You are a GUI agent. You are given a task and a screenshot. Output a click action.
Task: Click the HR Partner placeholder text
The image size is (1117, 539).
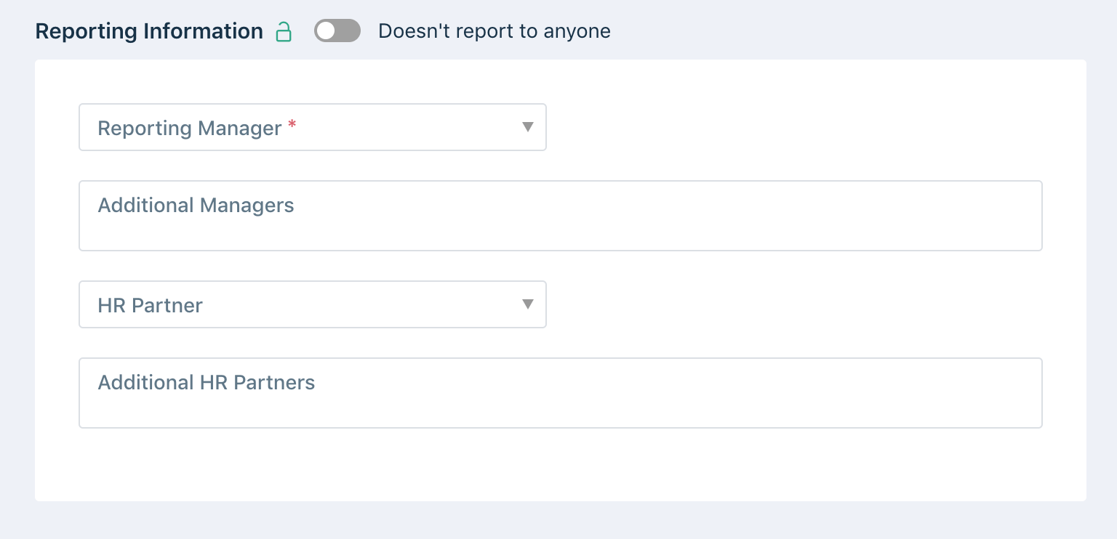[151, 305]
